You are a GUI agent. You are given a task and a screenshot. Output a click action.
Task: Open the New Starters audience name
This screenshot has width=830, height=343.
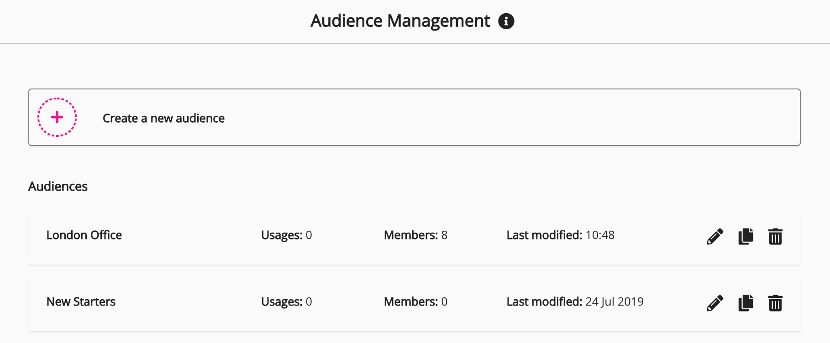tap(81, 301)
